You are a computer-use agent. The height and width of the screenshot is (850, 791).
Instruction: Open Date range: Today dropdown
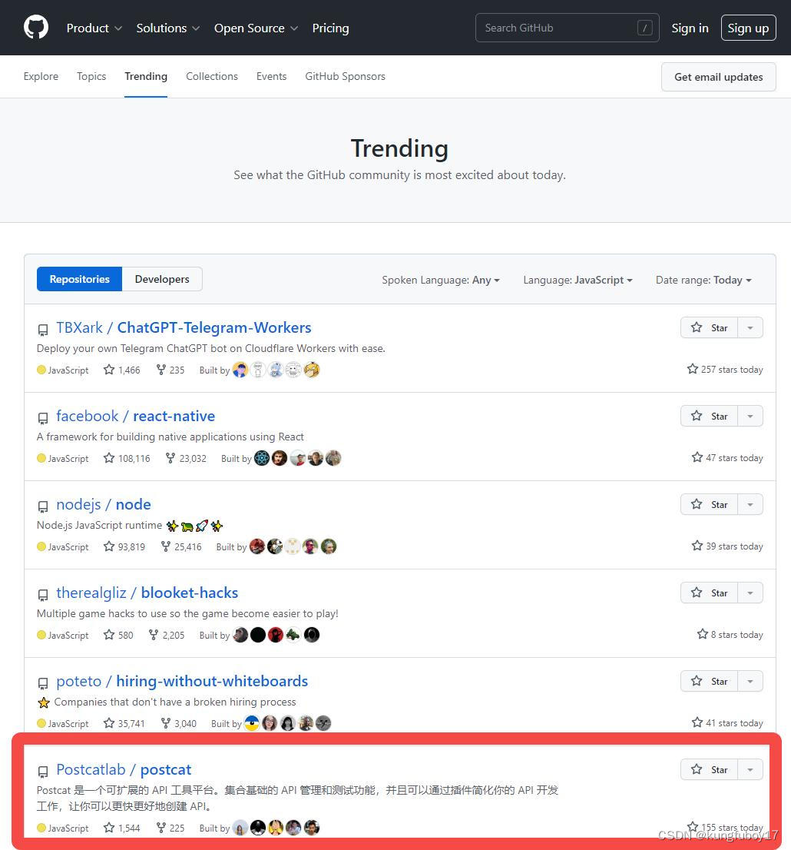click(x=703, y=280)
